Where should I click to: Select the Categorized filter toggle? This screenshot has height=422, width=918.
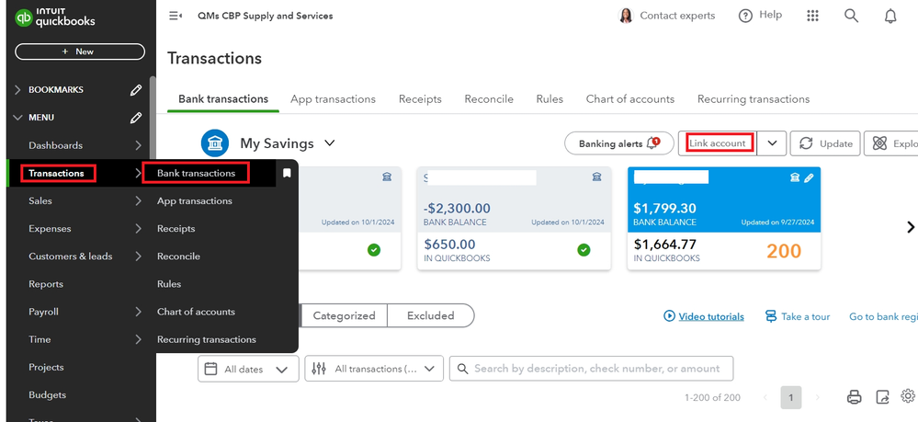(344, 315)
